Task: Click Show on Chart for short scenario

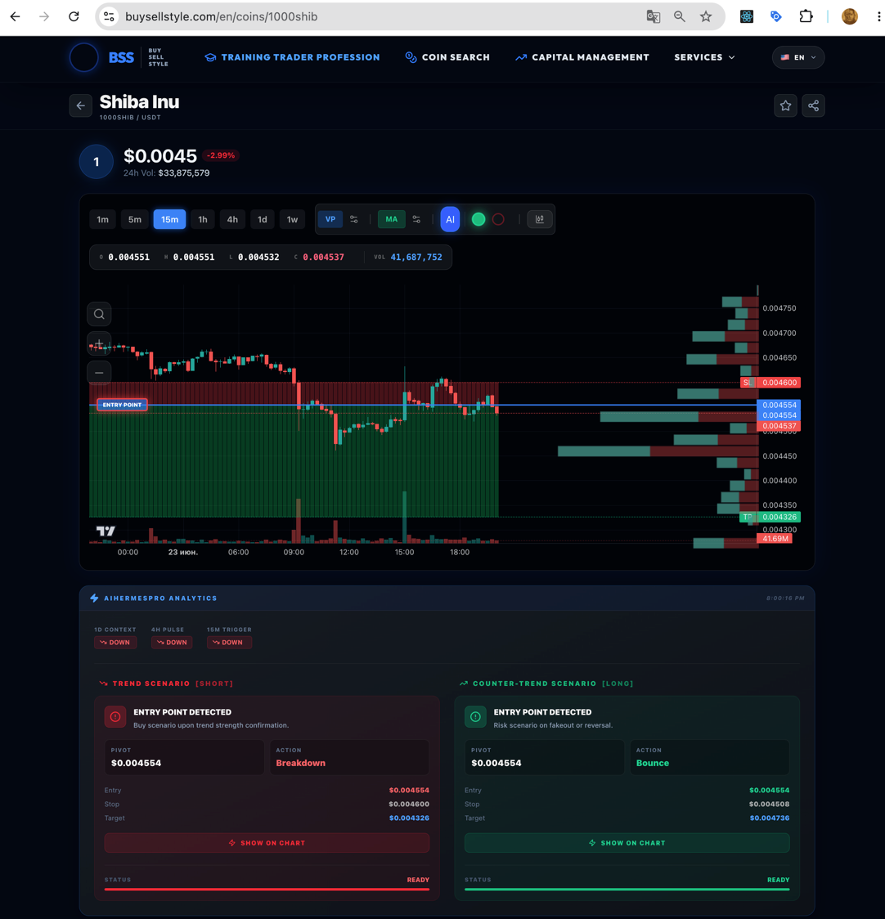Action: (267, 843)
